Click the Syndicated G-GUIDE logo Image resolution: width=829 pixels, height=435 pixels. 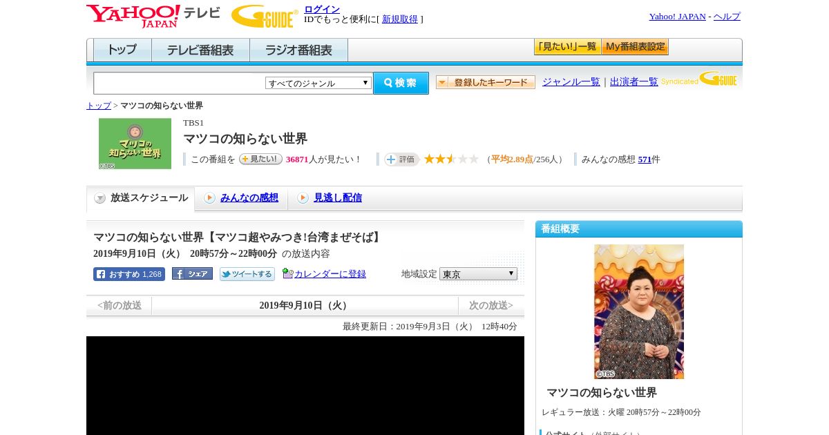(x=699, y=79)
